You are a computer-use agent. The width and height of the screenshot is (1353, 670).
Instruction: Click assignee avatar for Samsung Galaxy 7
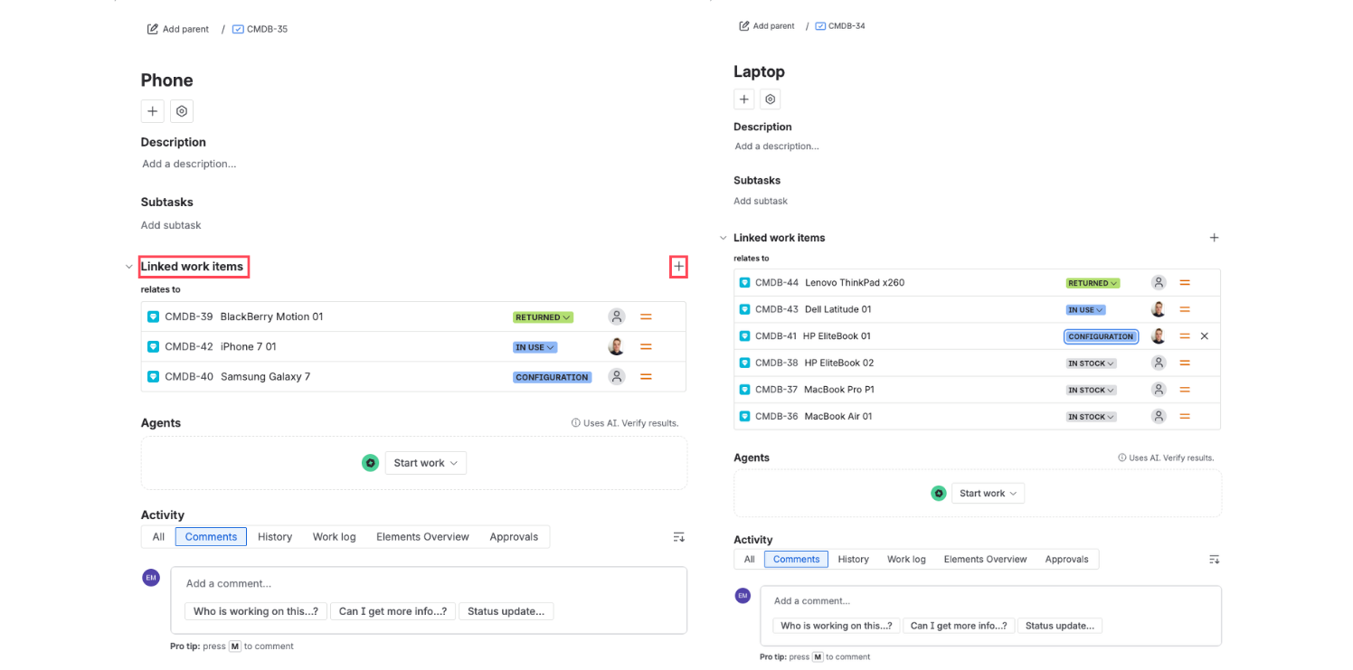tap(617, 376)
